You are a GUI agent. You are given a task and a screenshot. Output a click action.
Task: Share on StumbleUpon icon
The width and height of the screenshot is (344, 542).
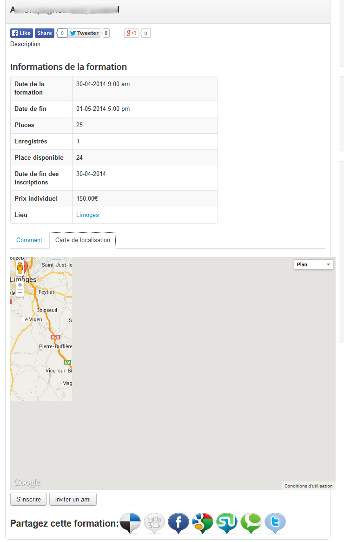(x=227, y=523)
